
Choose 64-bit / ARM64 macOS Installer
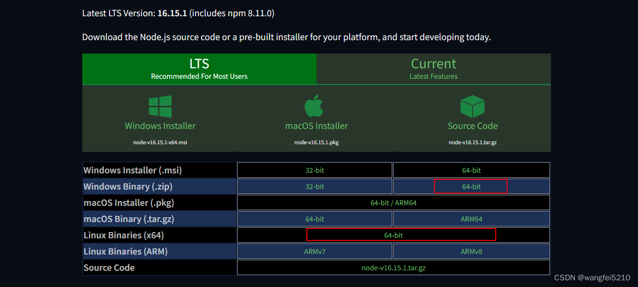(394, 203)
